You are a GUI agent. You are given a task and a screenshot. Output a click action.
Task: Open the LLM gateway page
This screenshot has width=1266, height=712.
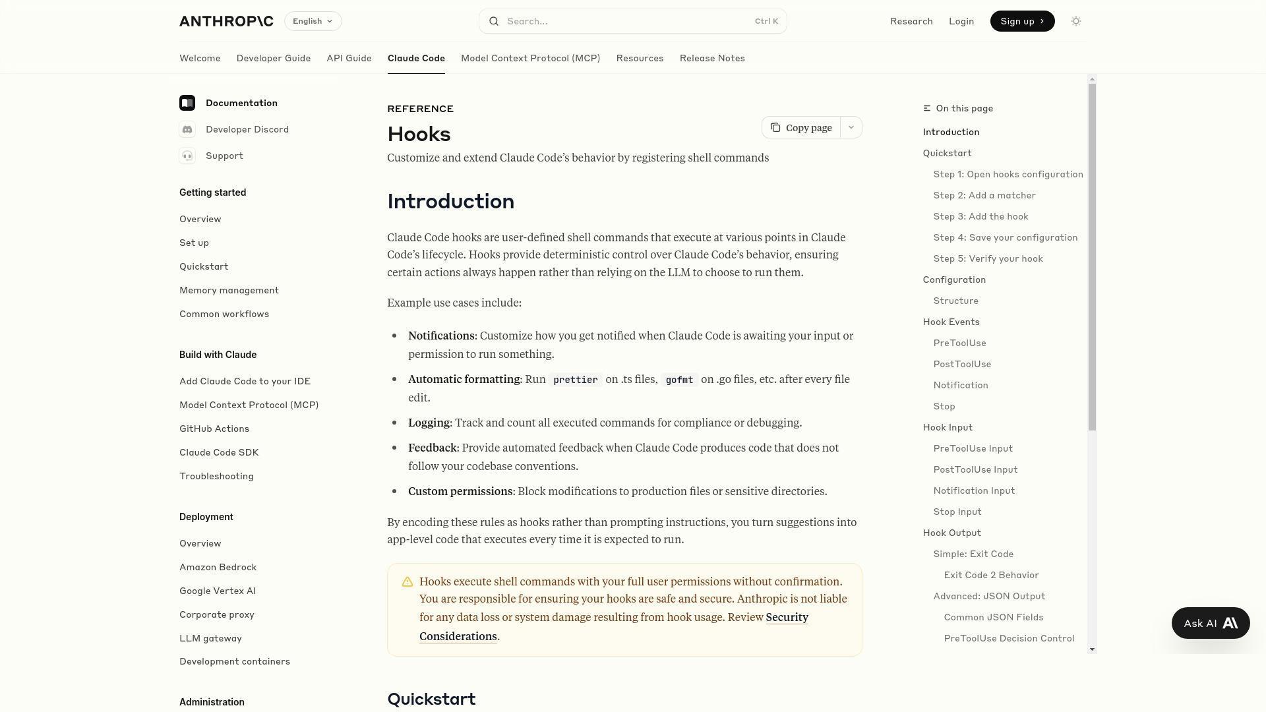pyautogui.click(x=210, y=638)
